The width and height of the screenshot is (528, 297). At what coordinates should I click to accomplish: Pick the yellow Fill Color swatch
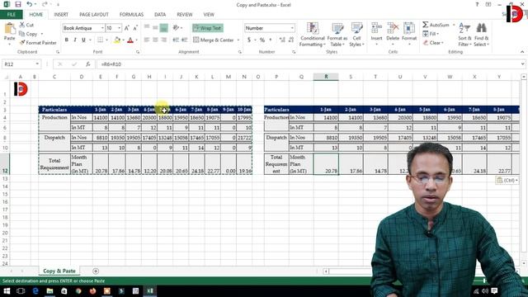pos(117,40)
